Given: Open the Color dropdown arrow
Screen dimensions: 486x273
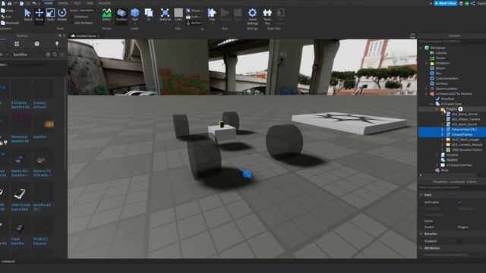Looking at the screenshot, I should (x=178, y=24).
